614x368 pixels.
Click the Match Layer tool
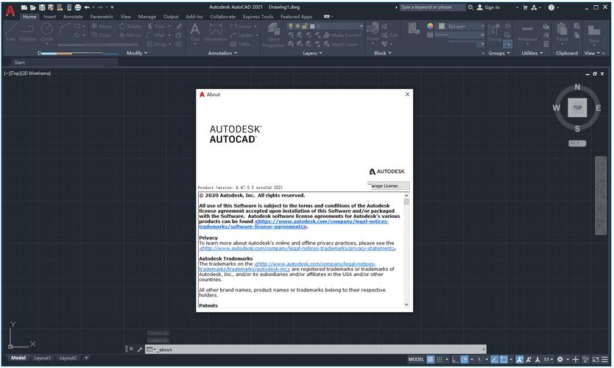(x=341, y=44)
